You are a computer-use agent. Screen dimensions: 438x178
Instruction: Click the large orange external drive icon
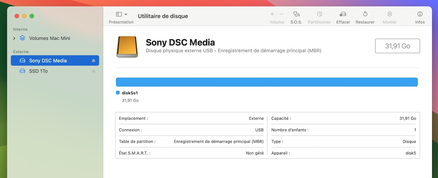(127, 47)
